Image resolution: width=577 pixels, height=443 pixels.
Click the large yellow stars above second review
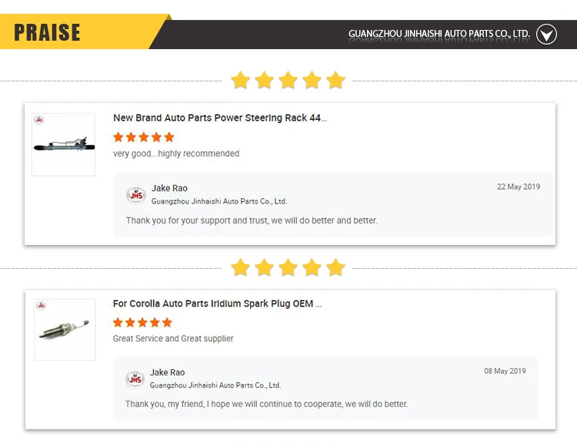(288, 267)
